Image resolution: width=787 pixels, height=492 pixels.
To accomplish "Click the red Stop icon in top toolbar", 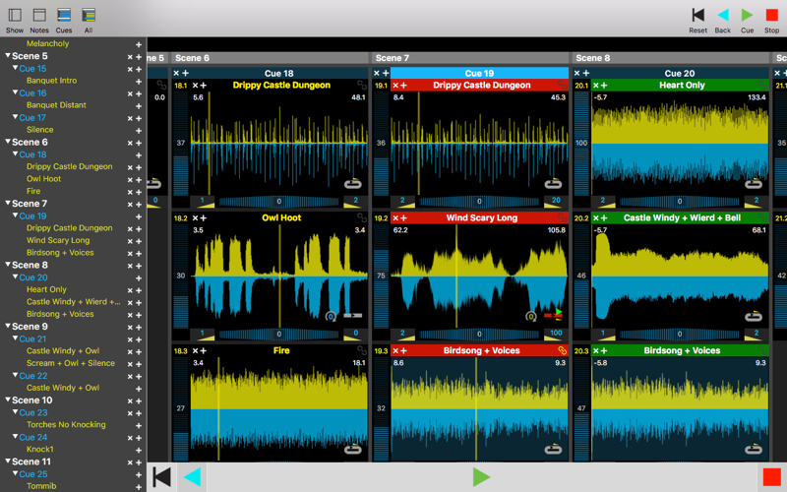I will [x=771, y=15].
